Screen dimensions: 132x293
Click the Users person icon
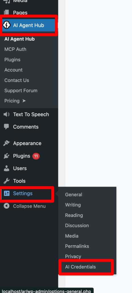click(7, 168)
